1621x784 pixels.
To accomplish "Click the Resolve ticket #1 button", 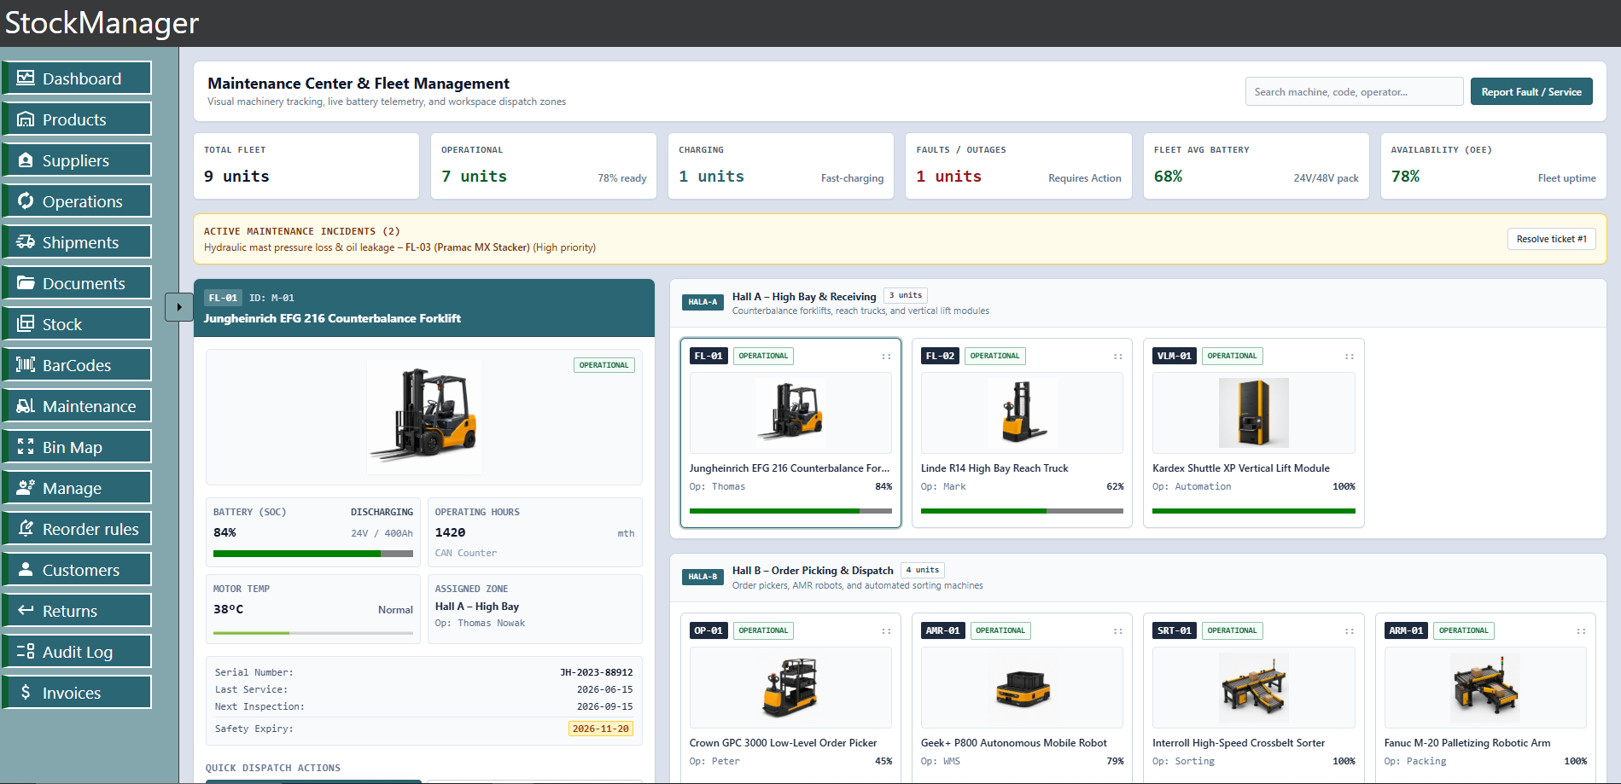I will 1551,239.
